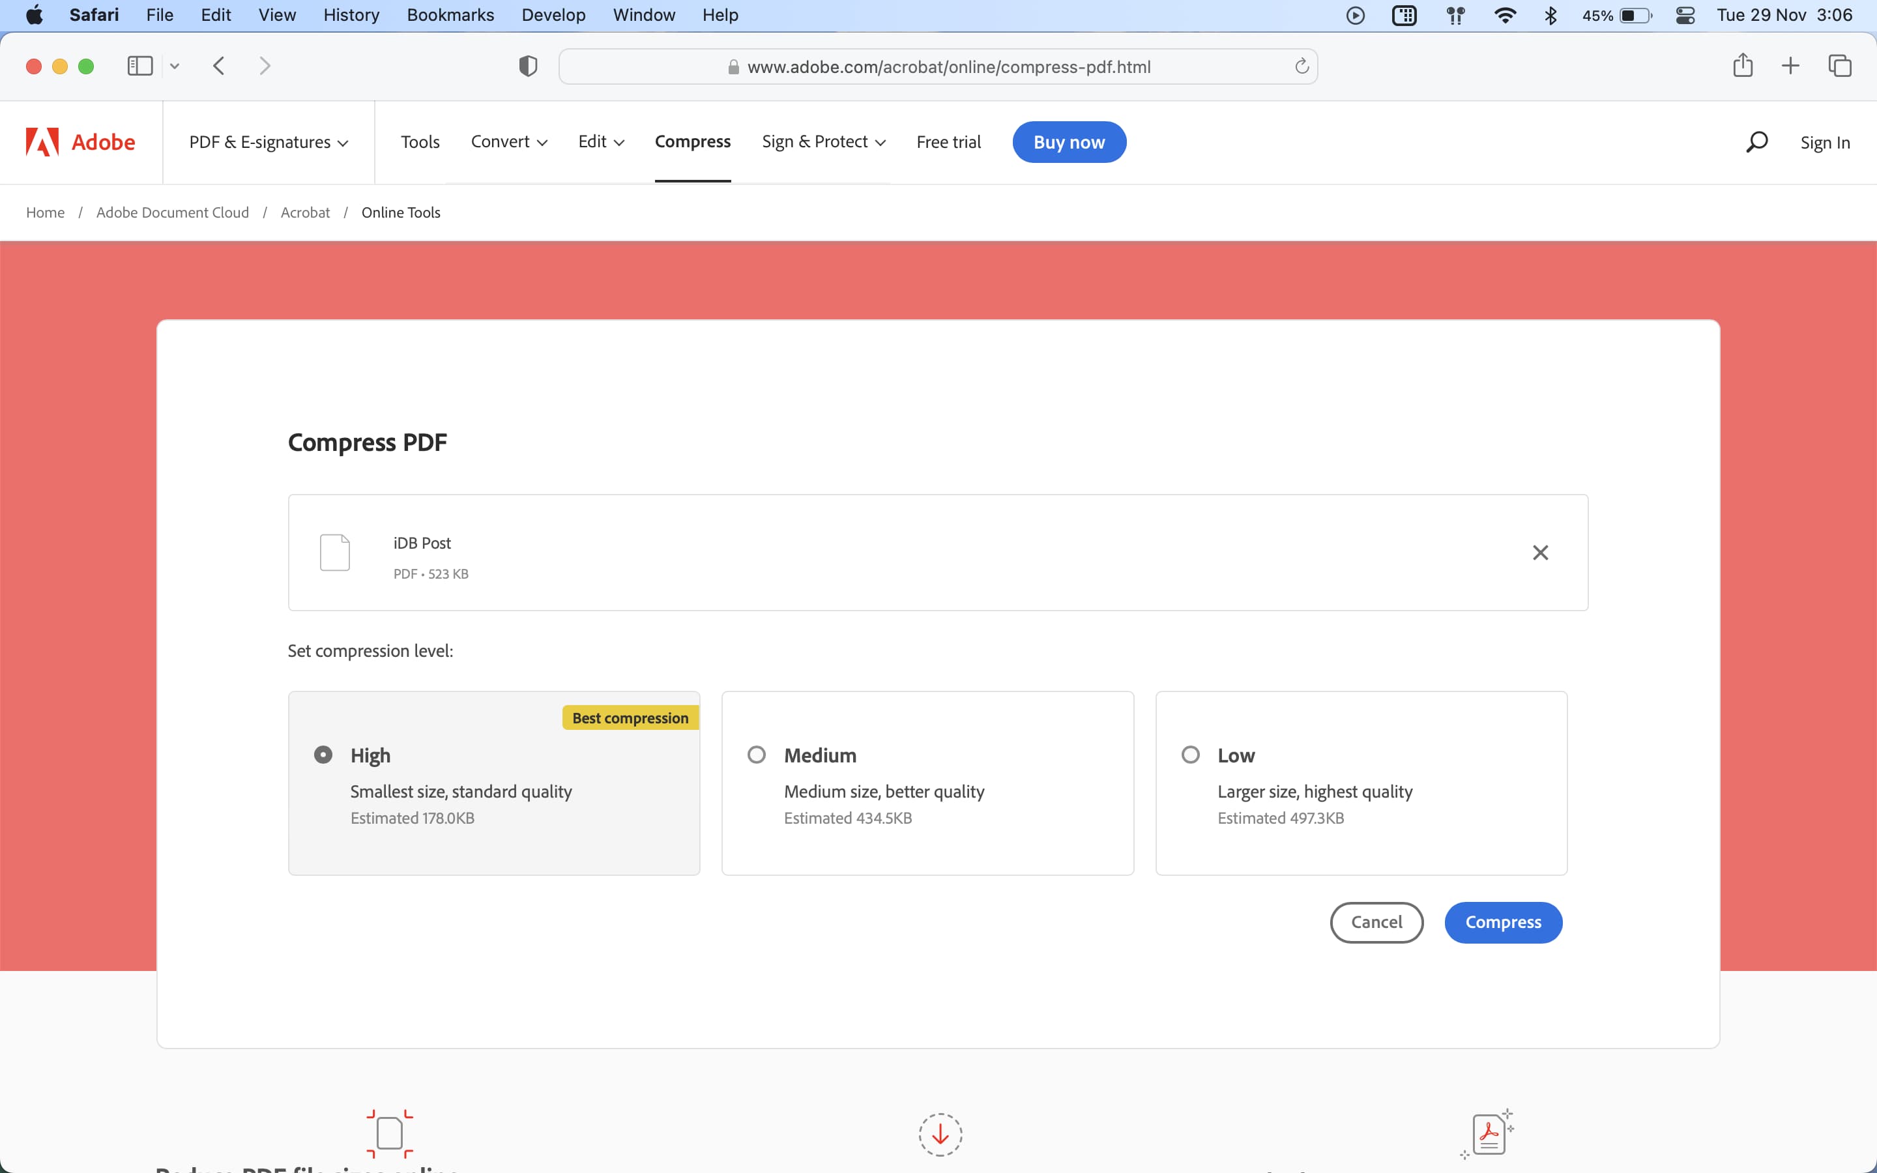
Task: Reload the page with refresh icon
Action: (1302, 66)
